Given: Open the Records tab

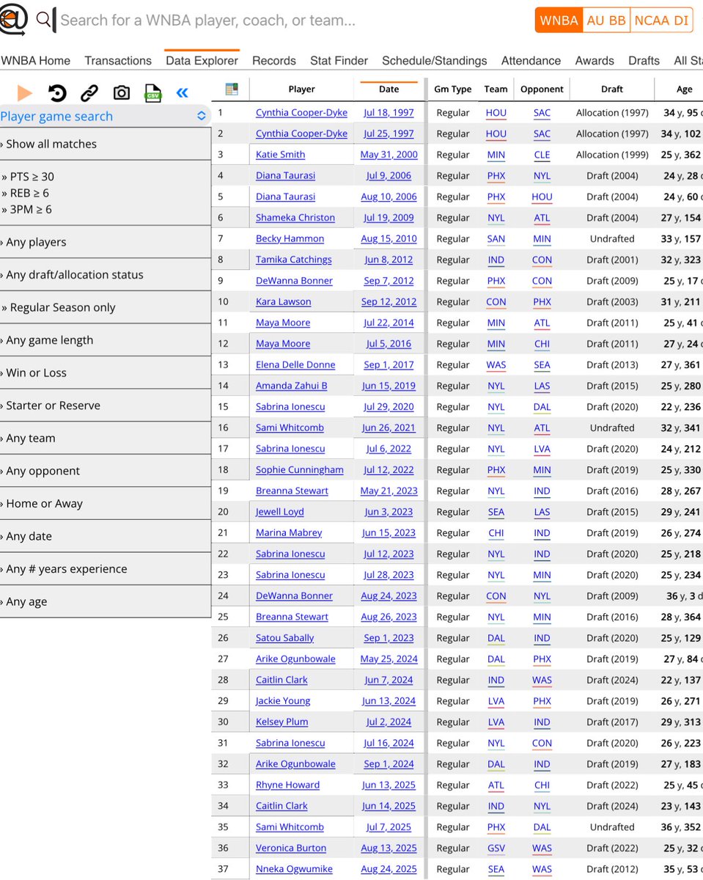Looking at the screenshot, I should [274, 61].
